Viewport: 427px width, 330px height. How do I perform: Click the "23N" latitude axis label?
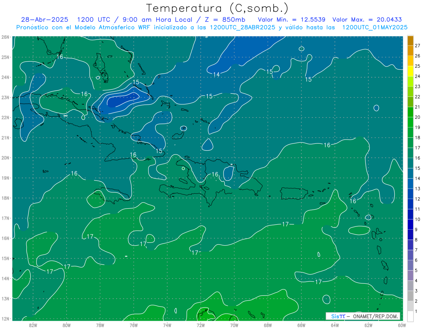5,97
